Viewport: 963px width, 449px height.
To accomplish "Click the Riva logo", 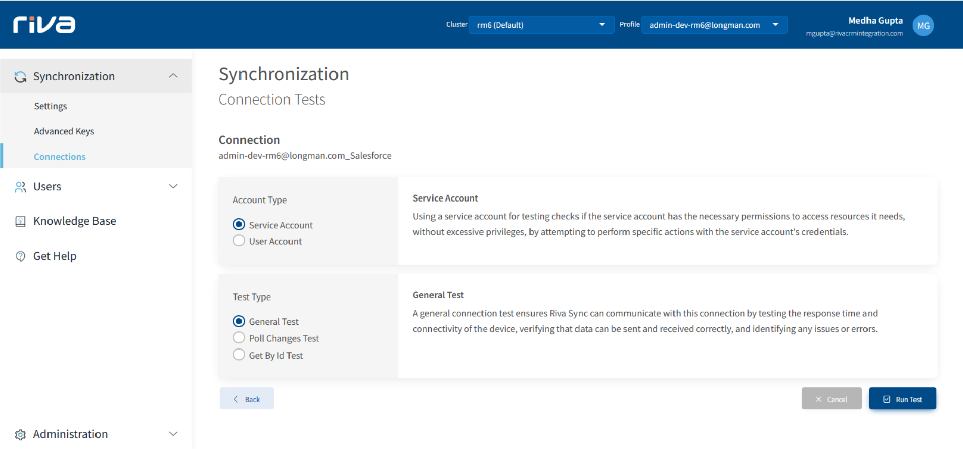I will [44, 25].
